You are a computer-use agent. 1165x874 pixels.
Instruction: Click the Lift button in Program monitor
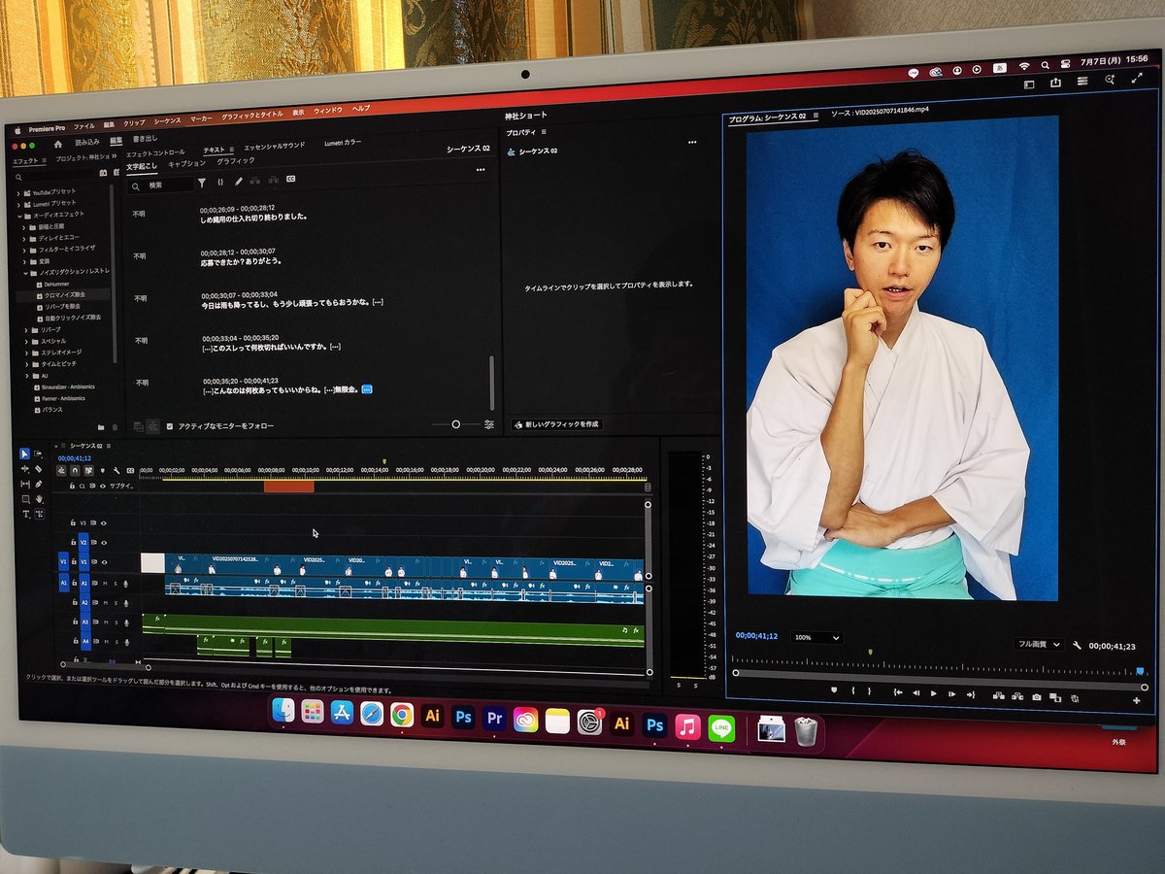tap(998, 696)
